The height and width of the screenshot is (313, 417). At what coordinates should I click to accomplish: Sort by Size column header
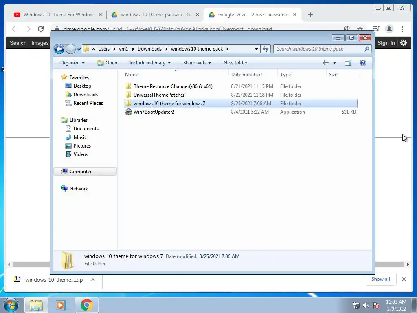[x=342, y=75]
